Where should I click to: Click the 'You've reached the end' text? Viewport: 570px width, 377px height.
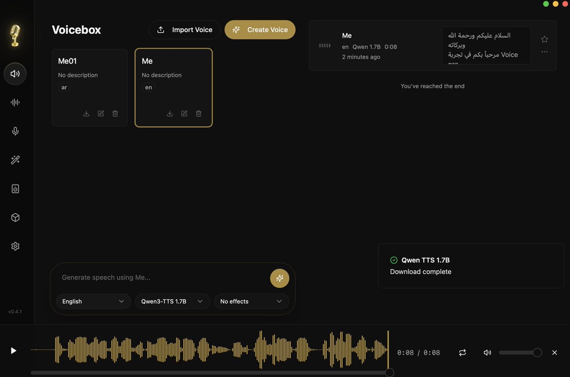point(433,86)
